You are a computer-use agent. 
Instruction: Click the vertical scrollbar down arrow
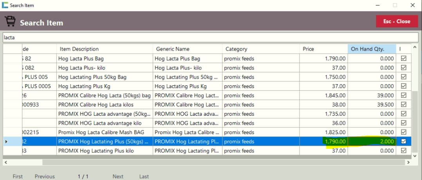tap(415, 155)
